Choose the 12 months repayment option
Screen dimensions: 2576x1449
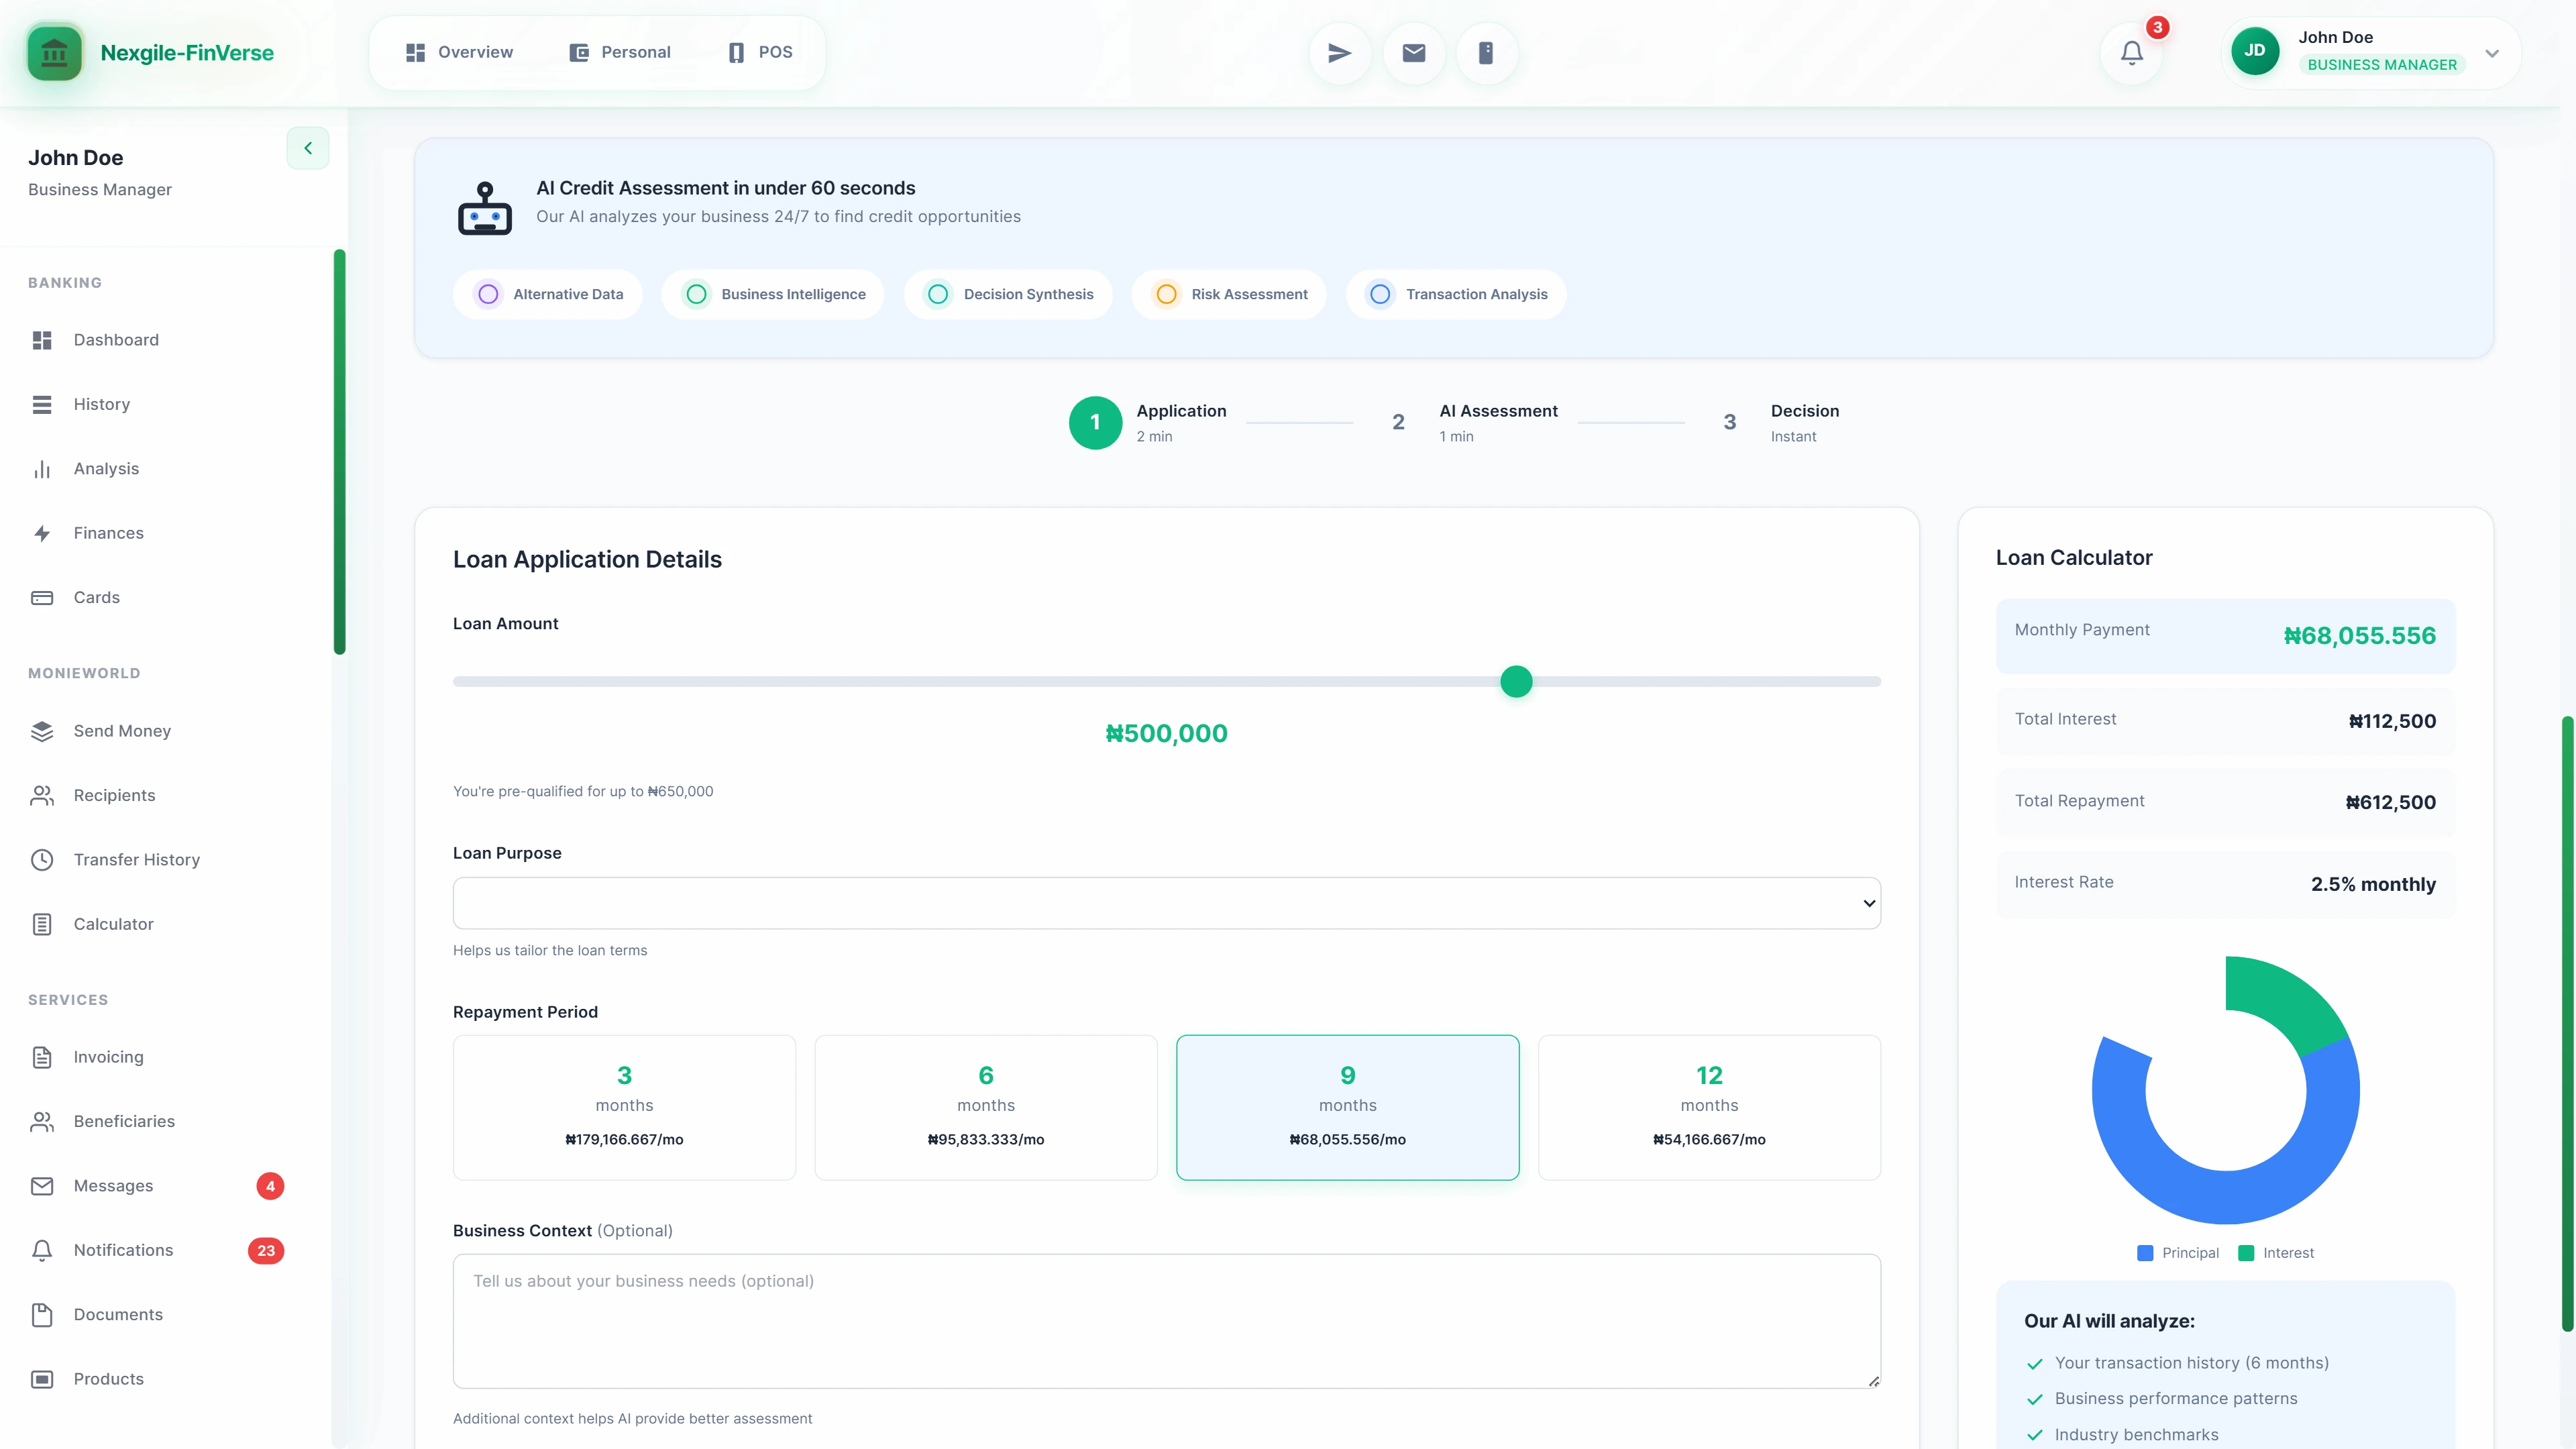point(1709,1107)
